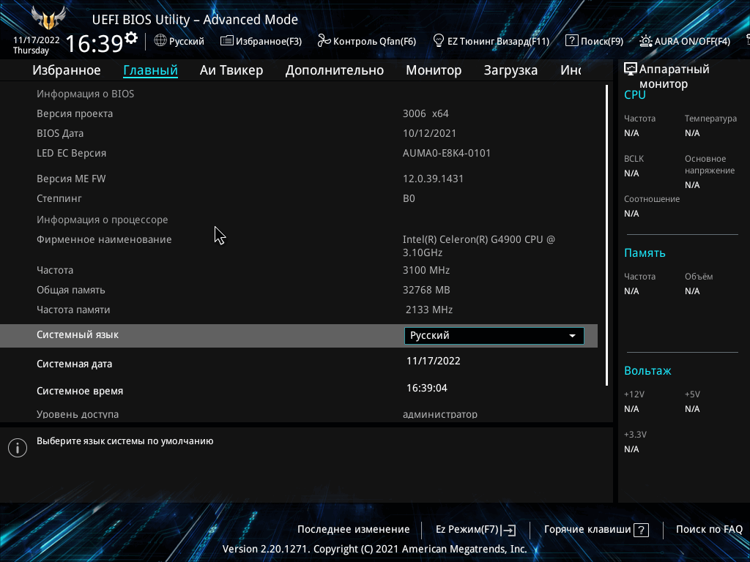Viewport: 750px width, 562px height.
Task: Open Избранное(F3) favorites list icon
Action: tap(227, 41)
